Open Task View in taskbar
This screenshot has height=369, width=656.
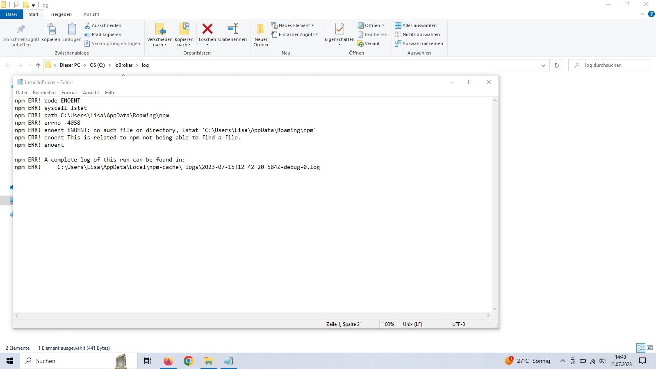[x=148, y=361]
